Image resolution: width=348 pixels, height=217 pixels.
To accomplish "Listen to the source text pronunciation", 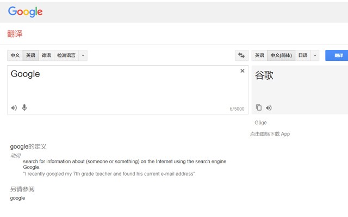I will tap(14, 108).
